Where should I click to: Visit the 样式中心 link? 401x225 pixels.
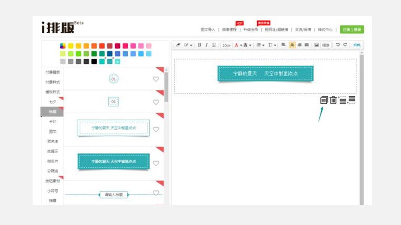(x=325, y=30)
